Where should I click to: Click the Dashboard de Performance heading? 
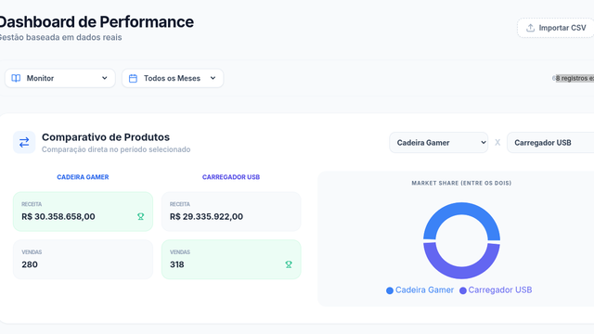pyautogui.click(x=97, y=21)
